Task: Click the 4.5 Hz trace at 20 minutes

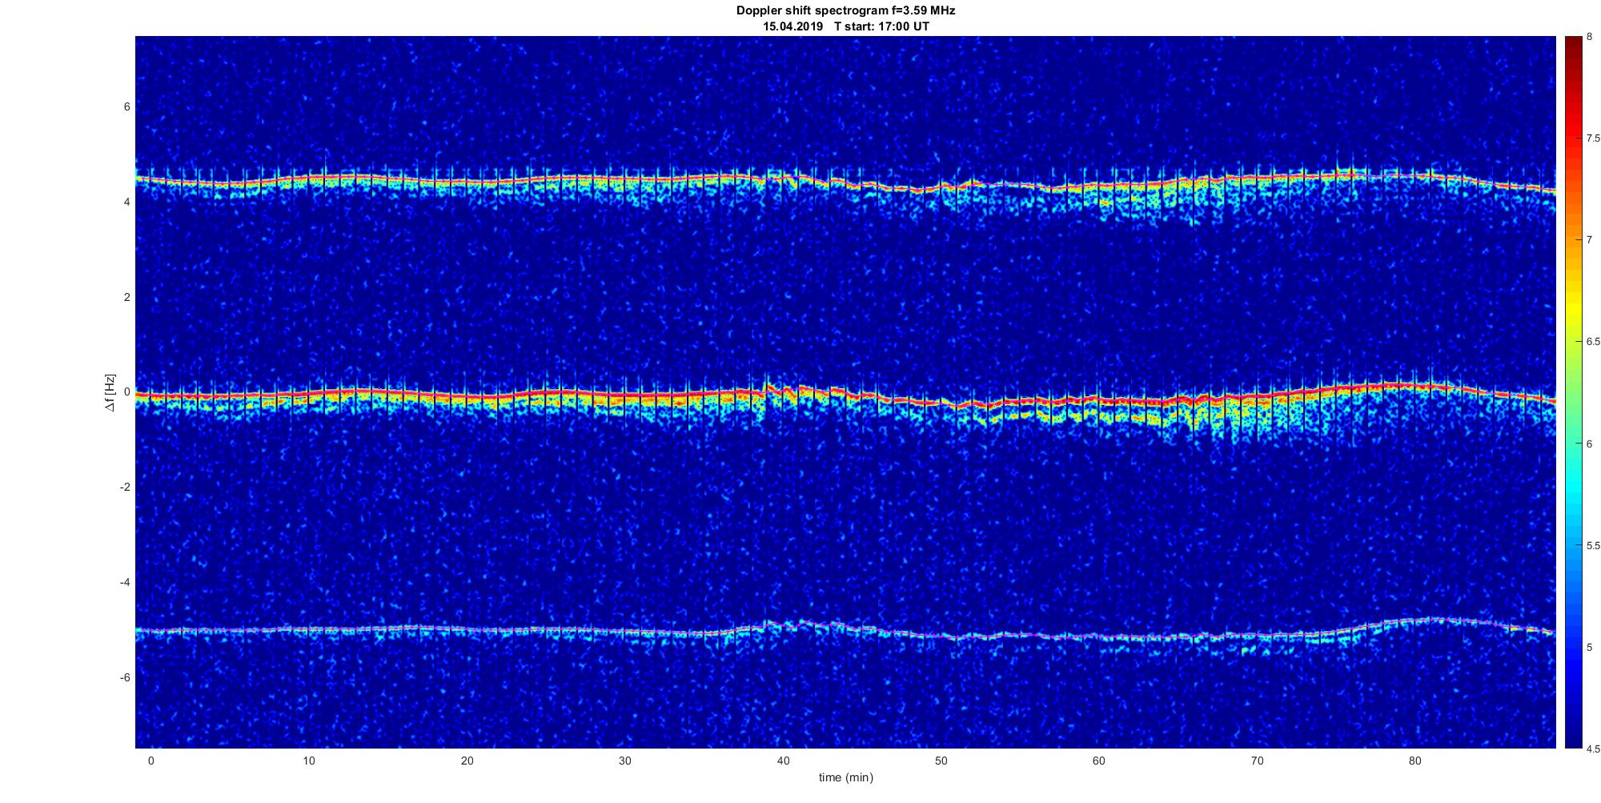Action: [x=467, y=182]
